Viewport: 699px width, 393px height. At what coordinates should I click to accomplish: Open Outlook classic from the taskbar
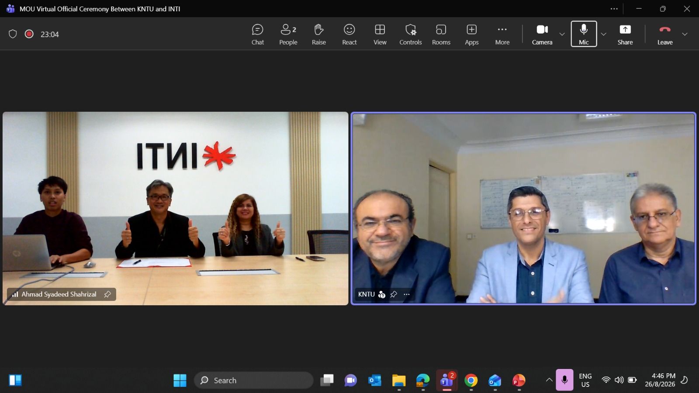click(375, 380)
